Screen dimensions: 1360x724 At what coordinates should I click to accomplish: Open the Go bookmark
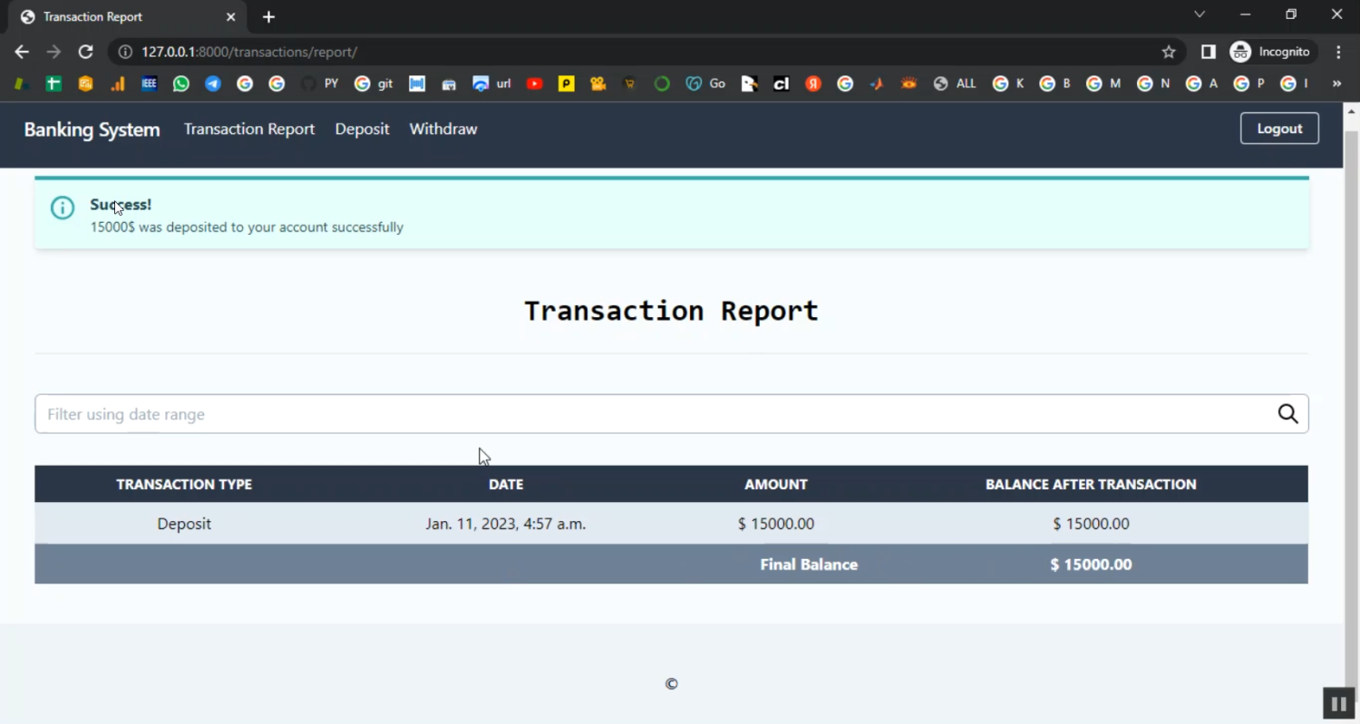[x=705, y=83]
